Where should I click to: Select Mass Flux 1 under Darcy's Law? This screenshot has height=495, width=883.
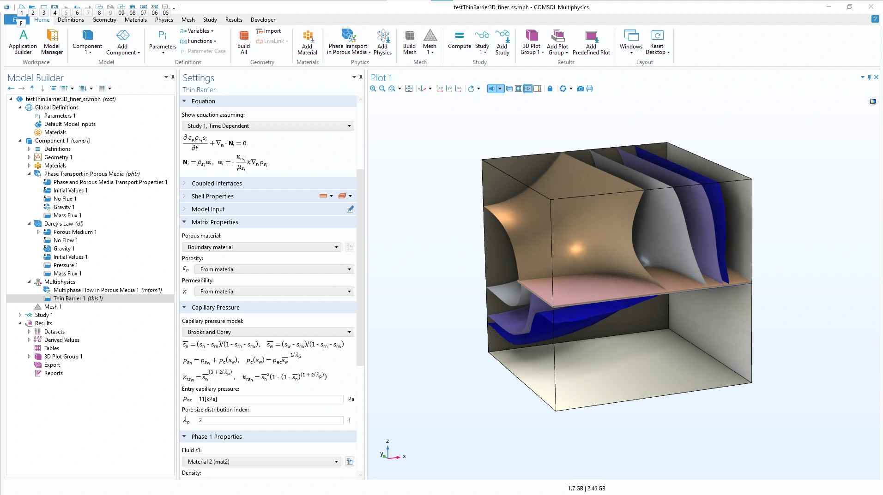coord(67,274)
